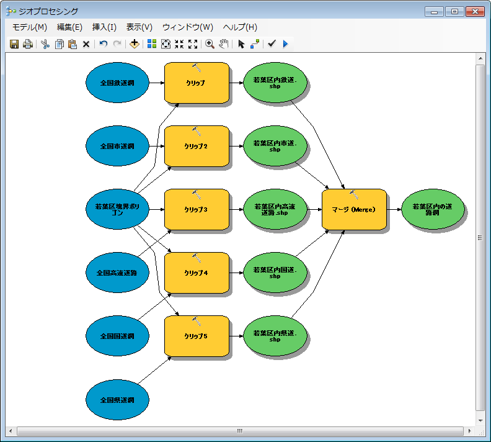Viewport: 491px width, 442px height.
Task: Click the vertical scrollbar down arrow
Action: point(480,420)
